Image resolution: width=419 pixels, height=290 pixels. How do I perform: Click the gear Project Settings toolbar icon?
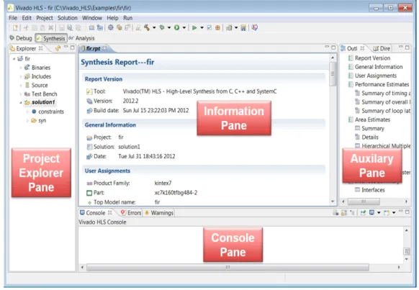pos(111,27)
